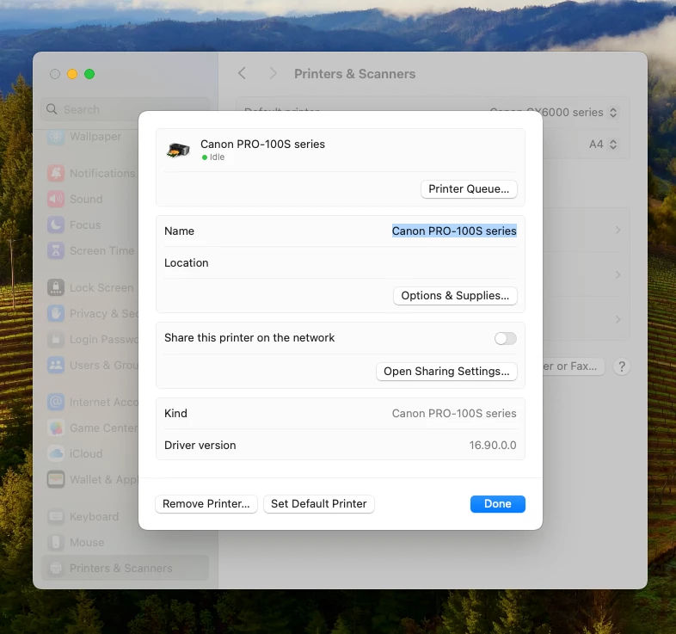Open Internet Accounts at-sign icon
Viewport: 676px width, 634px height.
click(56, 402)
